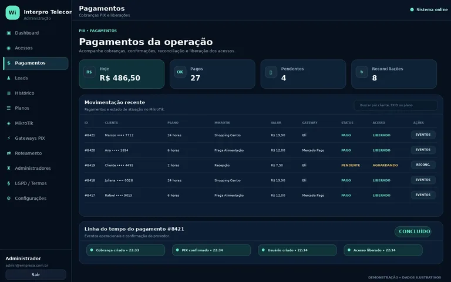Select the Hoje R$ 486,50 card
This screenshot has height=282, width=451.
[122, 74]
